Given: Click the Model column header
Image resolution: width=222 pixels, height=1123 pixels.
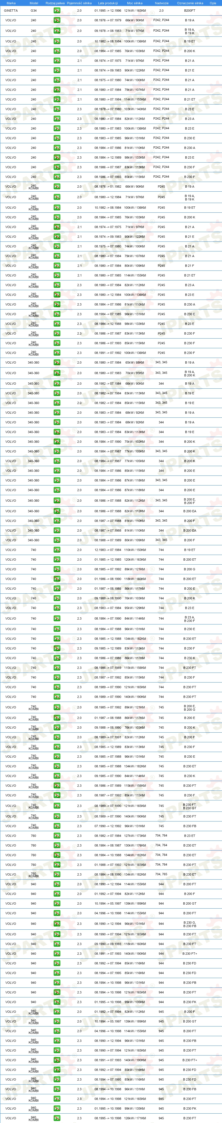Looking at the screenshot, I should click(33, 3).
